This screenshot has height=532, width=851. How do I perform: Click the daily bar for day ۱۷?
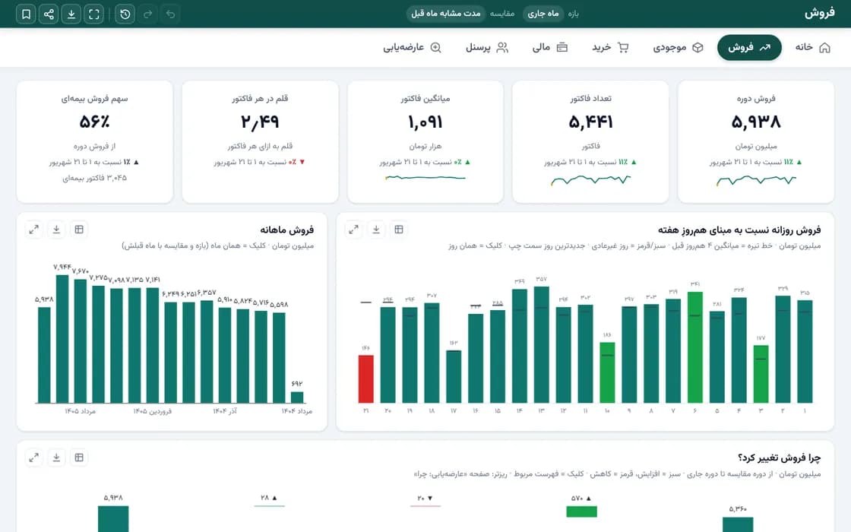tap(454, 377)
